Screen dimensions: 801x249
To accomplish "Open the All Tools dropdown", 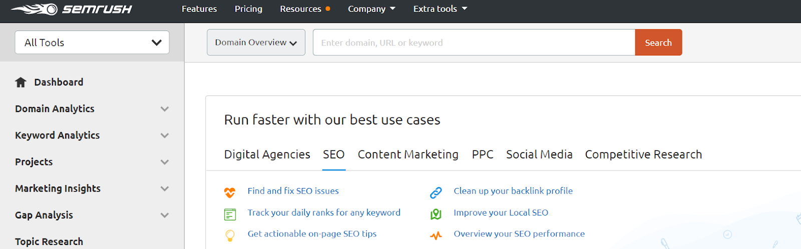I will [x=92, y=42].
